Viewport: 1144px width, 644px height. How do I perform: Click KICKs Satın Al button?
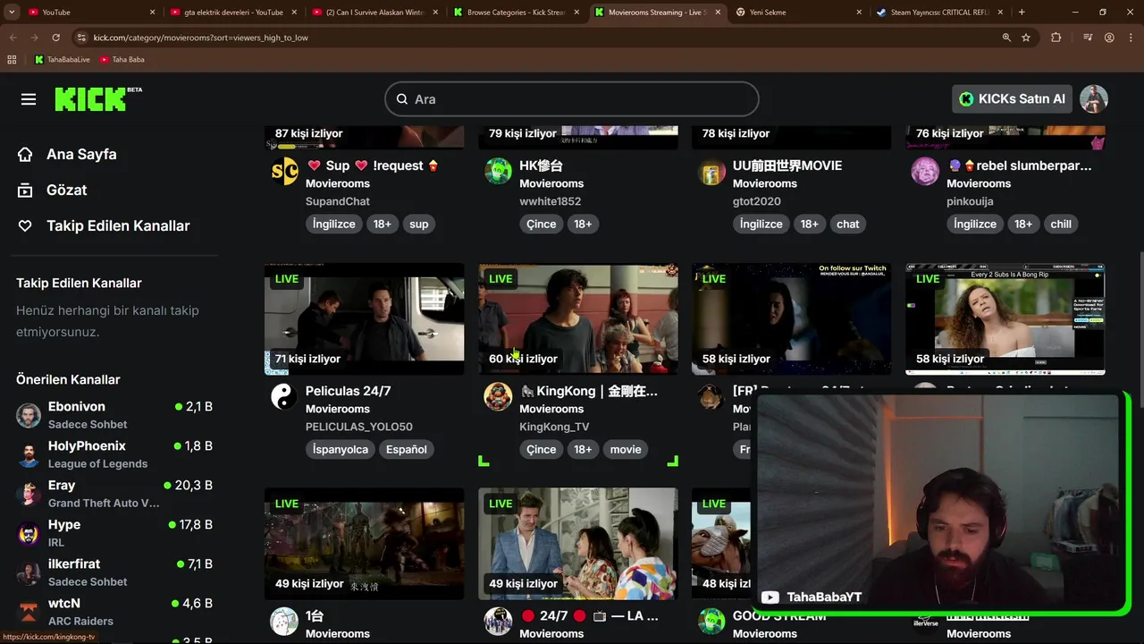(1012, 99)
